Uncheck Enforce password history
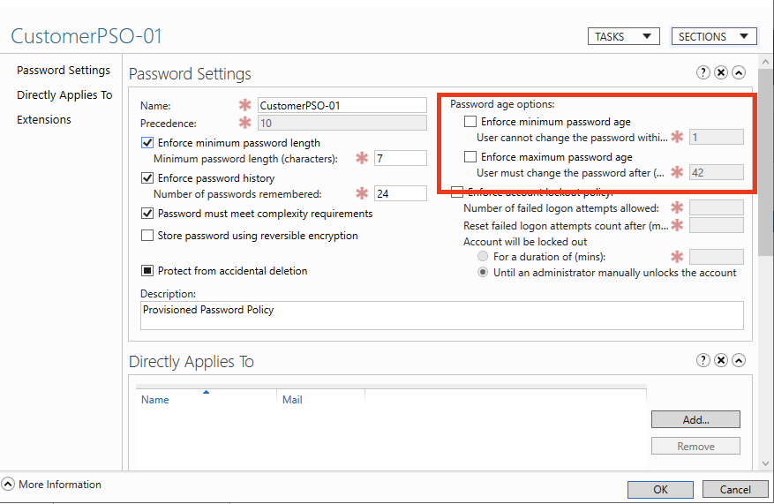This screenshot has height=504, width=774. pos(147,178)
